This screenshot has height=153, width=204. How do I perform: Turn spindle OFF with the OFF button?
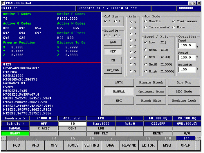[113, 51]
